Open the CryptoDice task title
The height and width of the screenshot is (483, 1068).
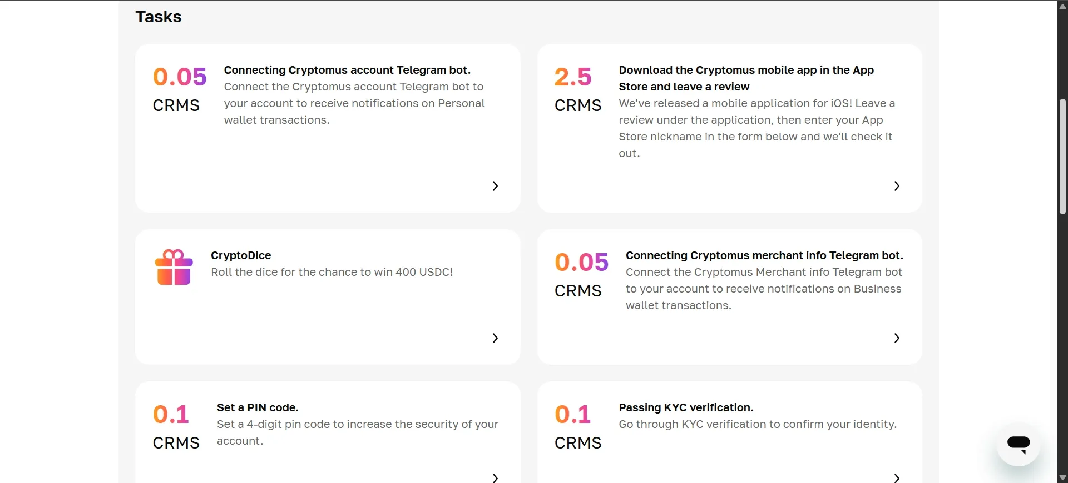pos(241,255)
